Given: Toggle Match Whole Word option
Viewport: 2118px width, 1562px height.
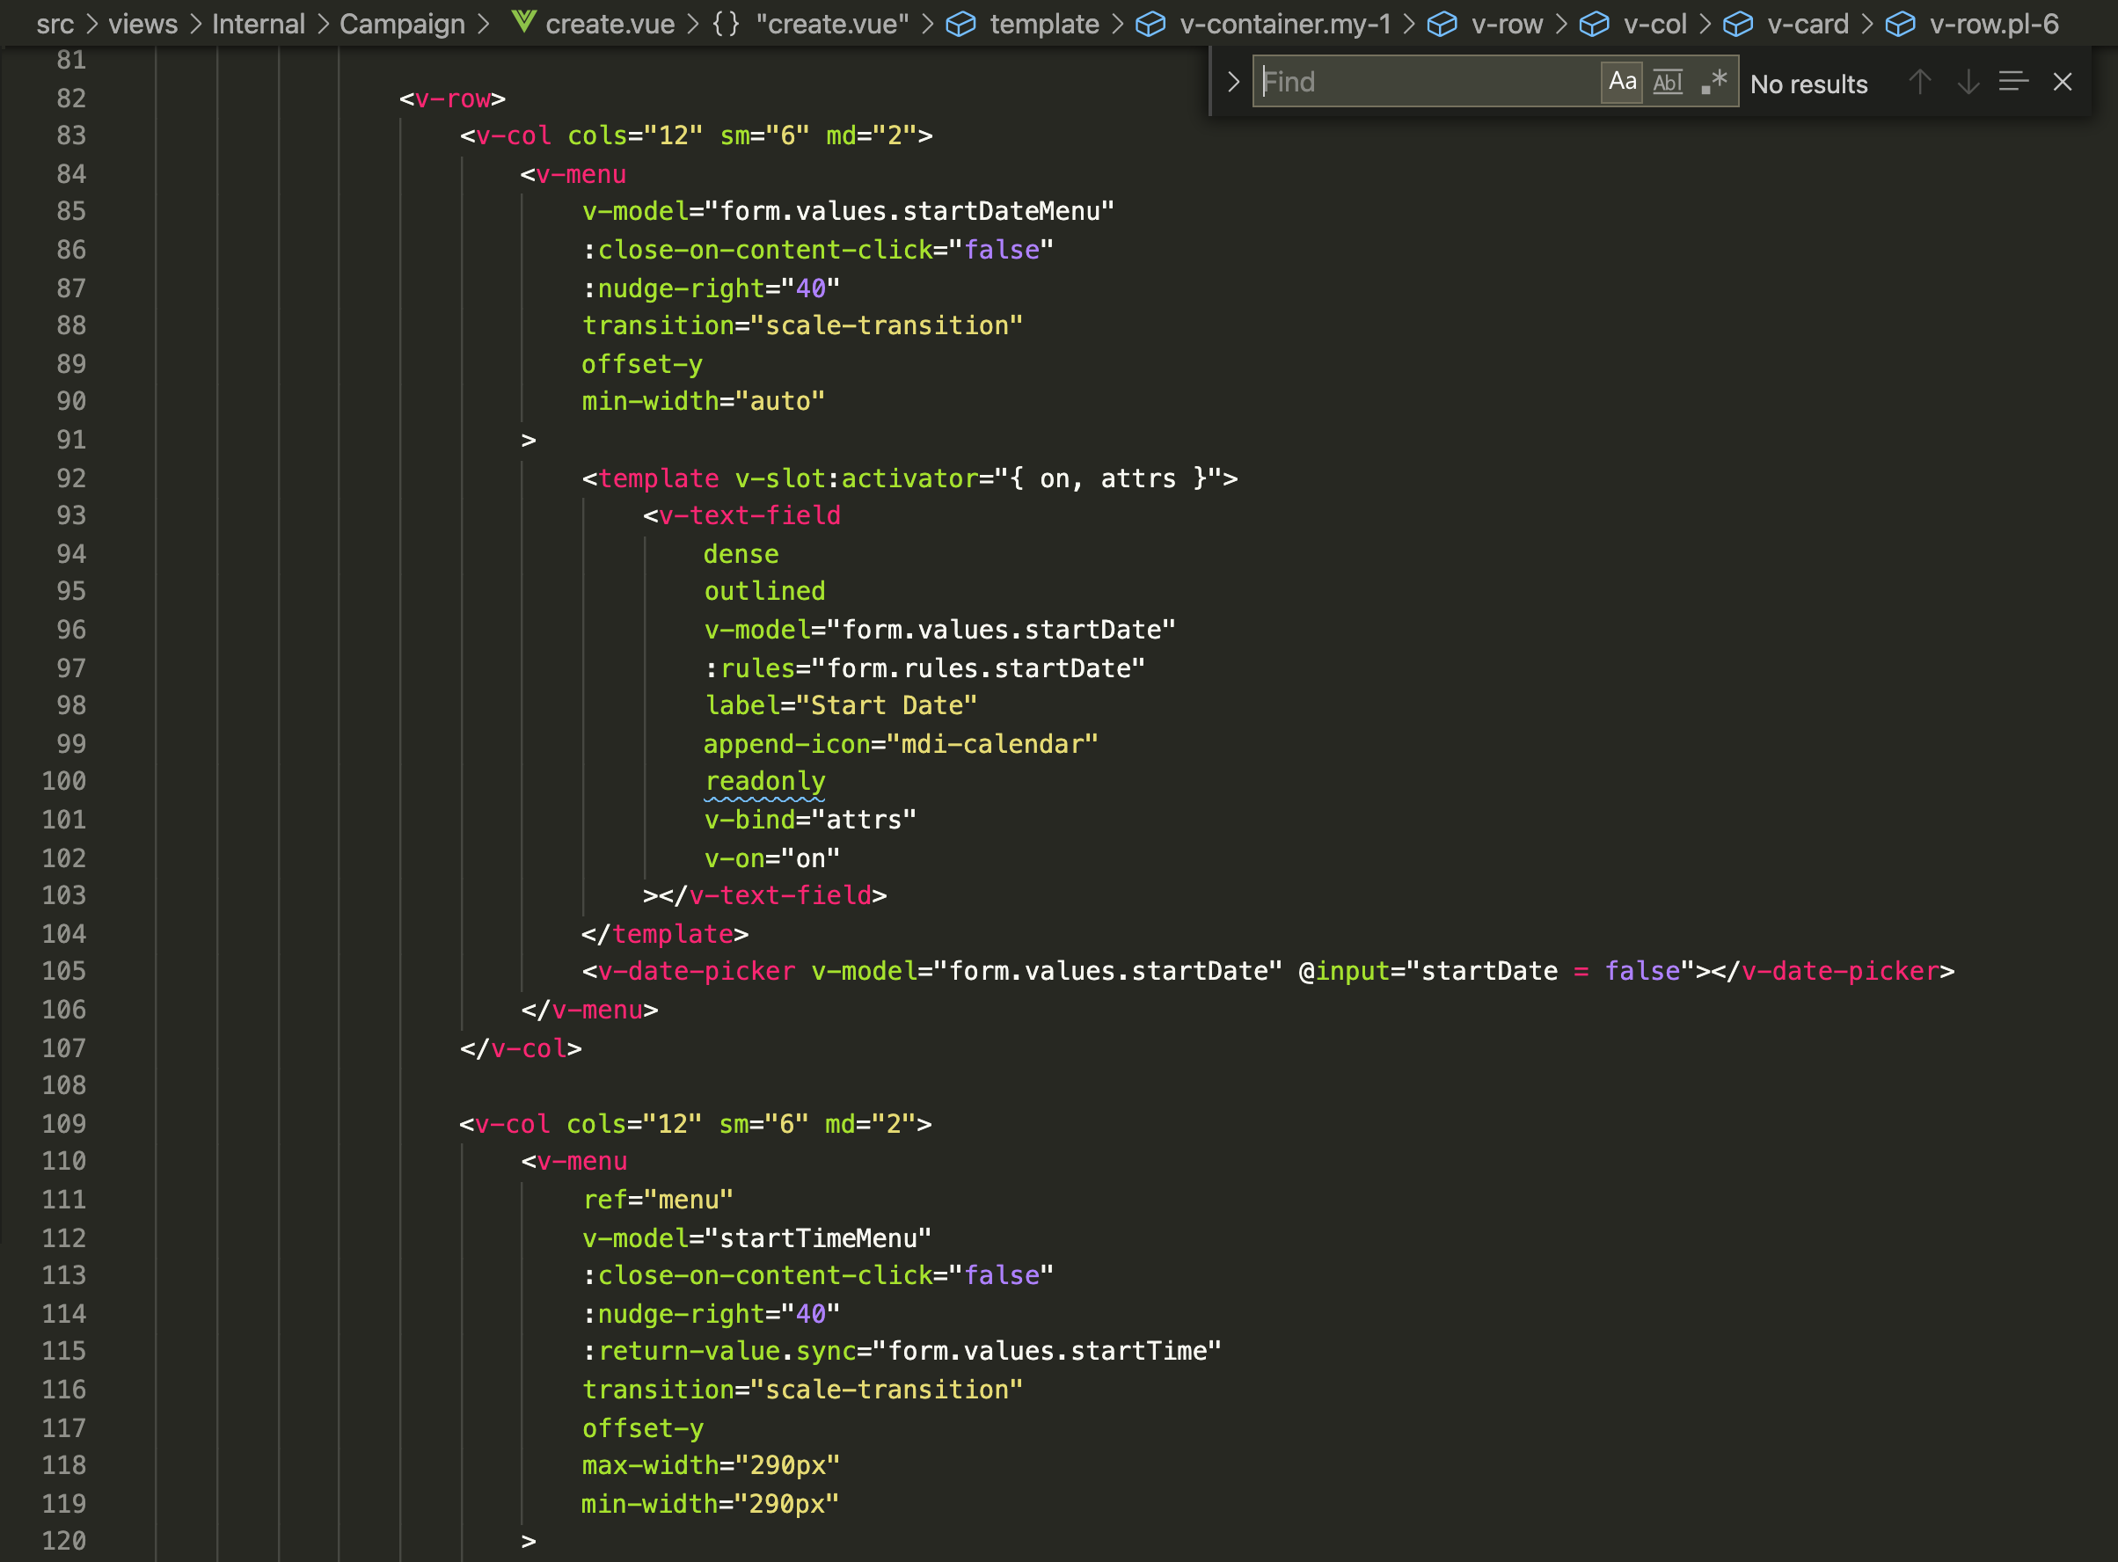Looking at the screenshot, I should pos(1667,81).
